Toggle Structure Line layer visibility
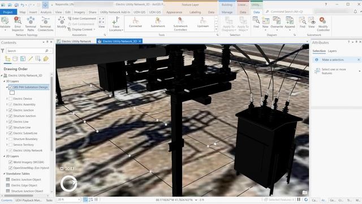This screenshot has height=204, width=362. click(11, 127)
